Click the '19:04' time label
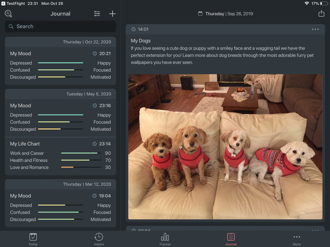This screenshot has height=247, width=330. click(x=105, y=196)
